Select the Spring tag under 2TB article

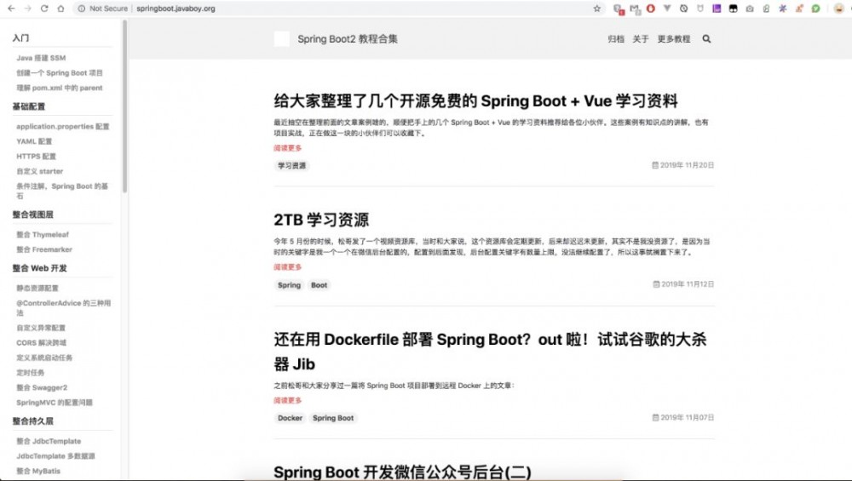tap(289, 285)
